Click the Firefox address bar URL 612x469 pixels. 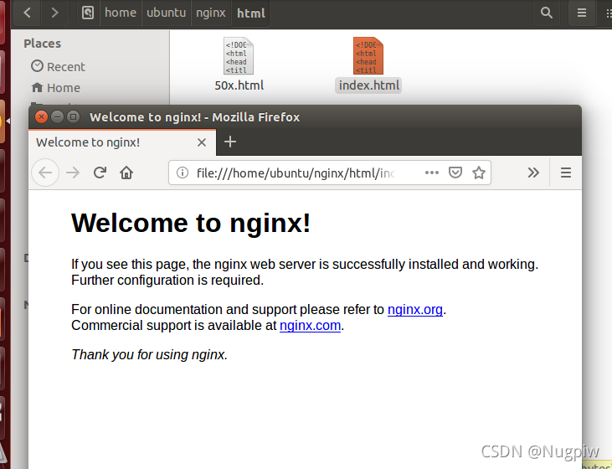coord(296,173)
